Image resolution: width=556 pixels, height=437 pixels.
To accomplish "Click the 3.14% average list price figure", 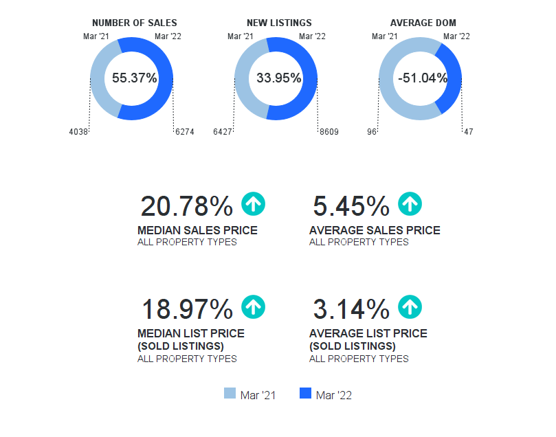I will 351,309.
